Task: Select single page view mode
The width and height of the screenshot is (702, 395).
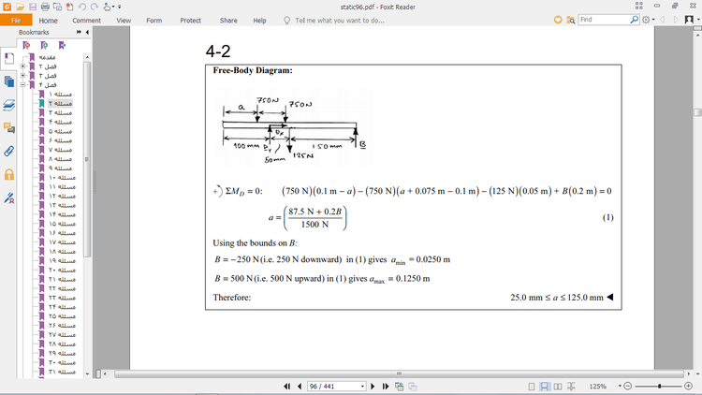Action: coord(532,386)
